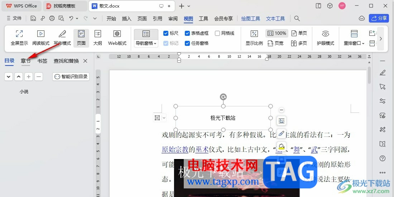Click the vertical scrollbar thumb
The height and width of the screenshot is (197, 394).
(369, 75)
